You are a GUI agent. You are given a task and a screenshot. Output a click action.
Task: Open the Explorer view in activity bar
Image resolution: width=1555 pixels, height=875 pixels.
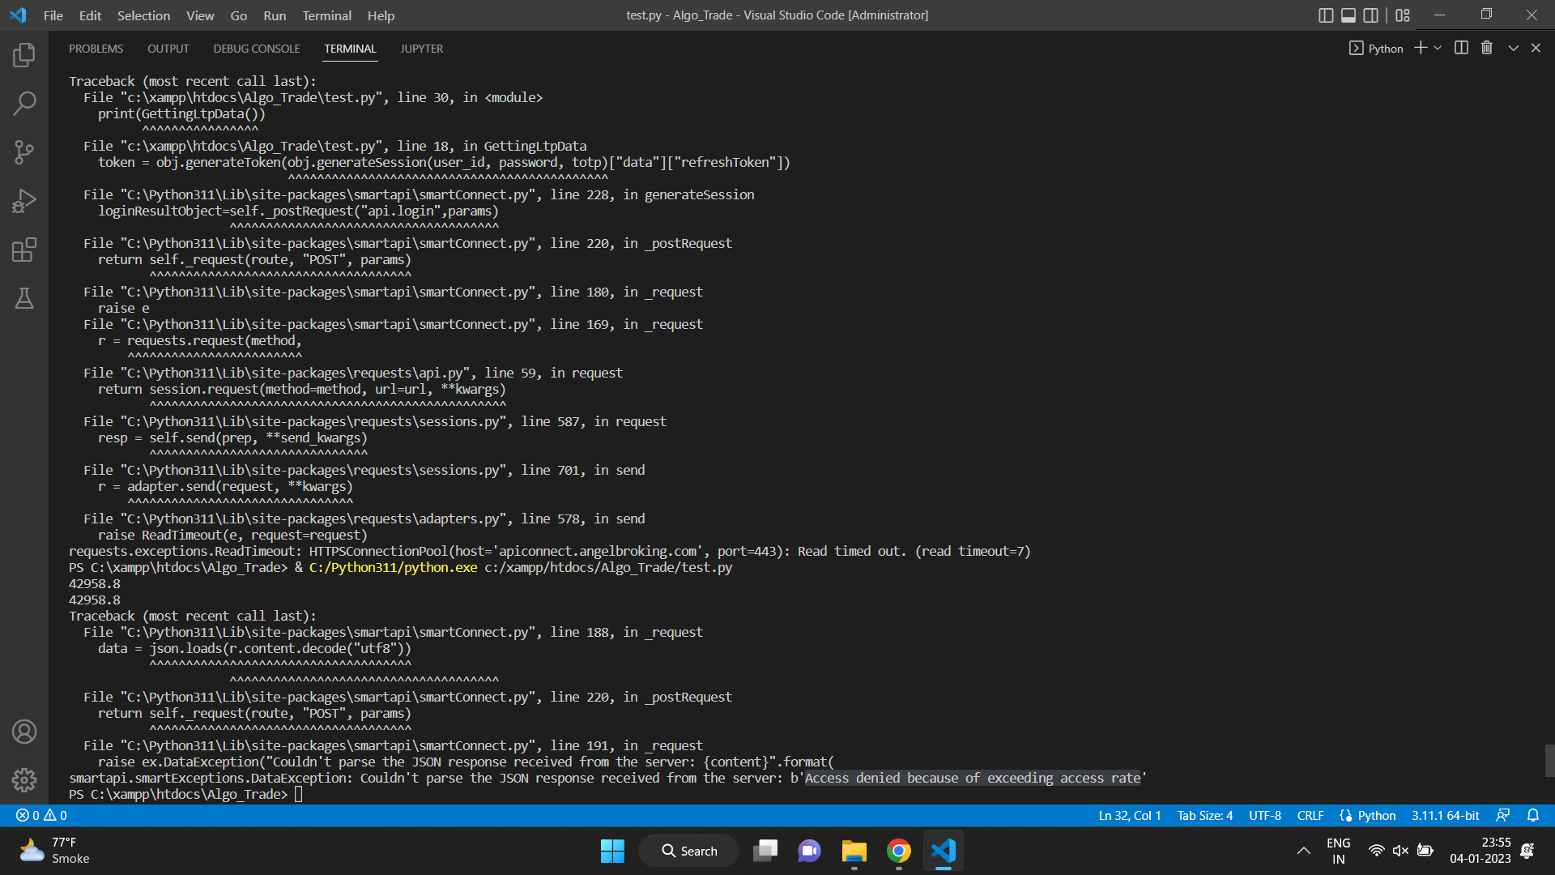coord(24,55)
